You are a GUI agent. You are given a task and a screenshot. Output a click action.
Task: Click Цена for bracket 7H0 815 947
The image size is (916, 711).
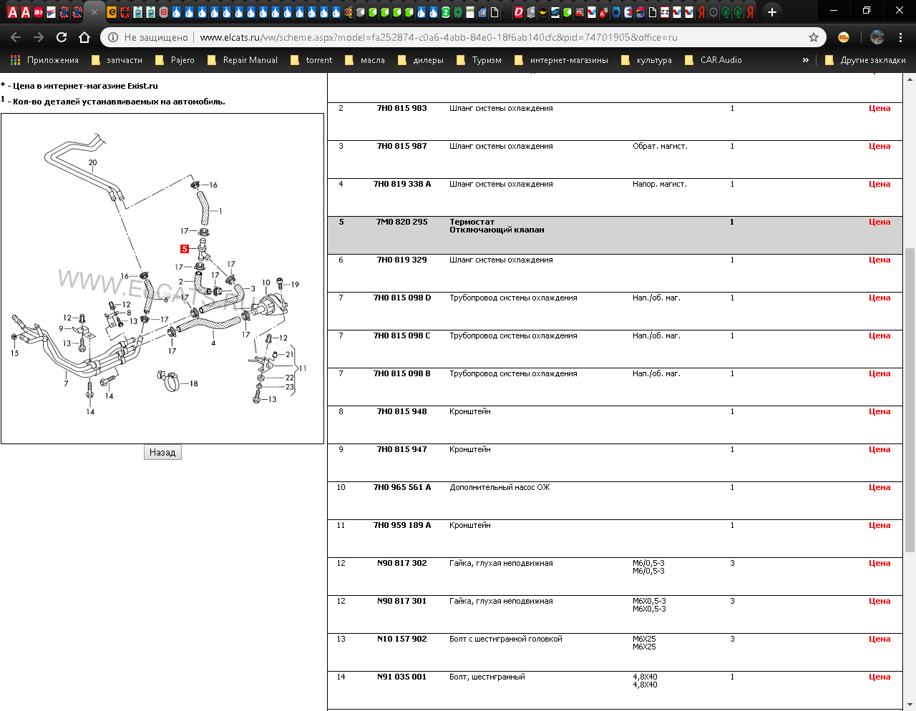[x=880, y=449]
